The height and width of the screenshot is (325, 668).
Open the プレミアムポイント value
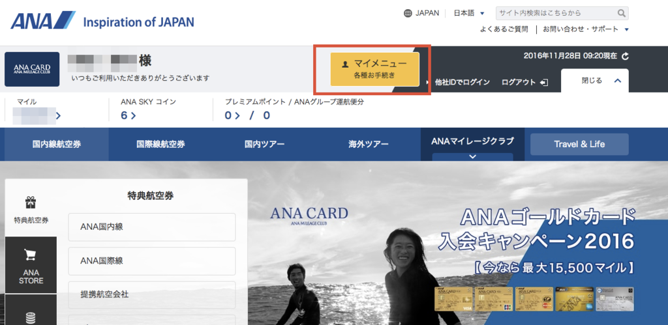point(232,115)
